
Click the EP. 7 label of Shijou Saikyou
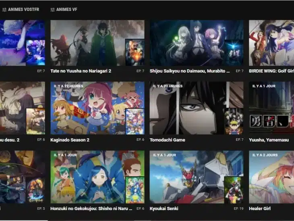click(x=240, y=71)
